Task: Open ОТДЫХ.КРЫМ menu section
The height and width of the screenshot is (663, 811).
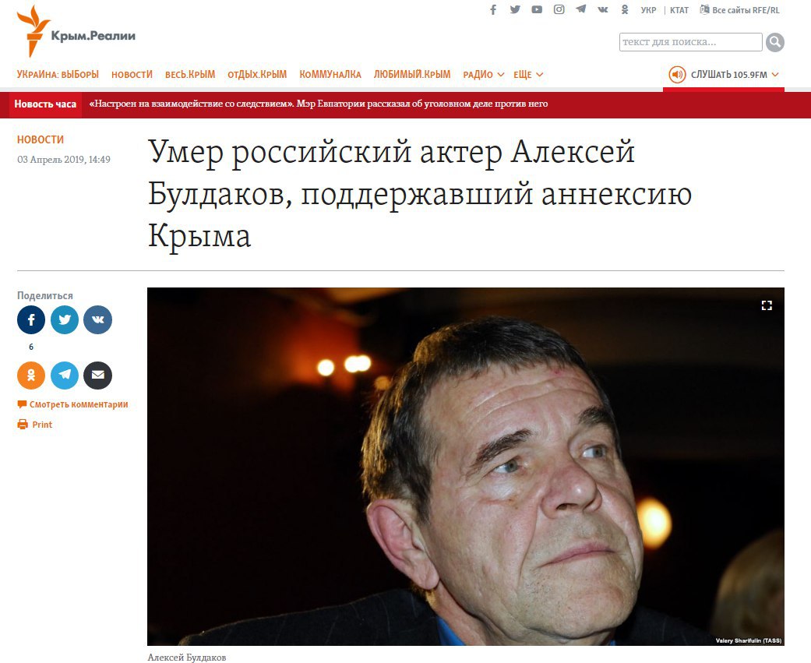Action: pyautogui.click(x=257, y=75)
